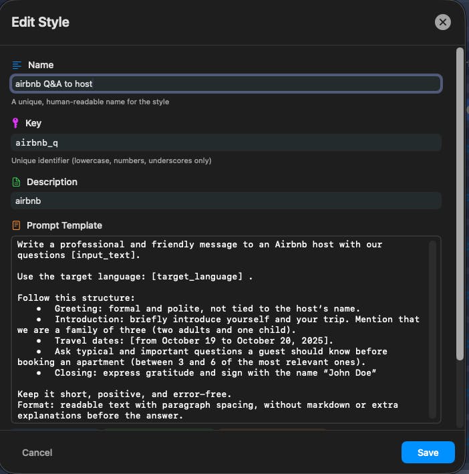
Task: Click '[target_language]' placeholder in template
Action: click(x=196, y=277)
